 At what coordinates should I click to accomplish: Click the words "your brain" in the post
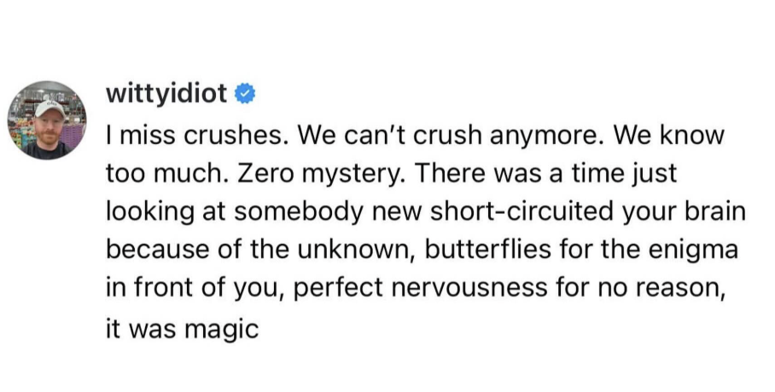click(x=684, y=212)
